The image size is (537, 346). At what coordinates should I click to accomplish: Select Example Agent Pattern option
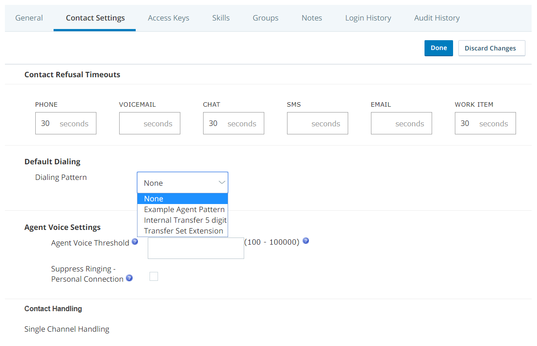click(183, 209)
